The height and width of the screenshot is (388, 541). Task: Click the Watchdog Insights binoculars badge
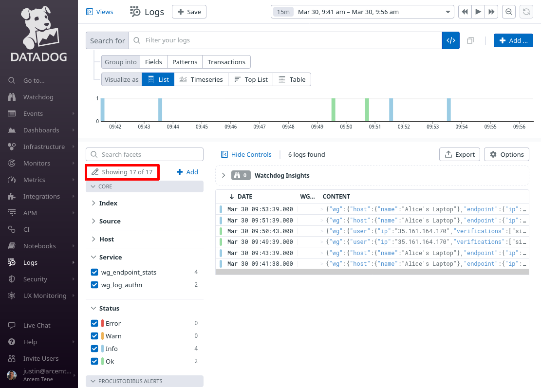pyautogui.click(x=241, y=175)
